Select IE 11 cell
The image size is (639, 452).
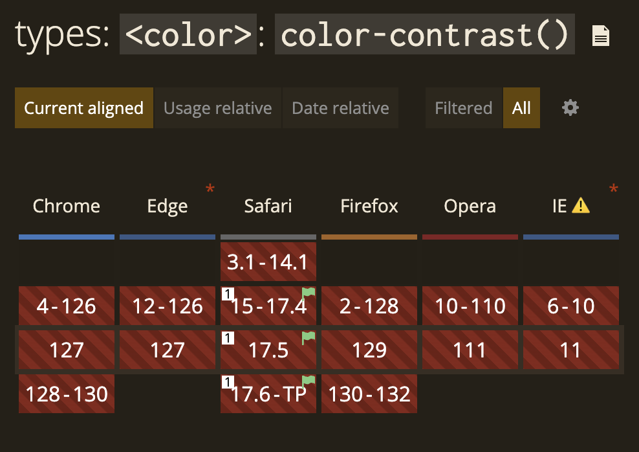point(571,350)
